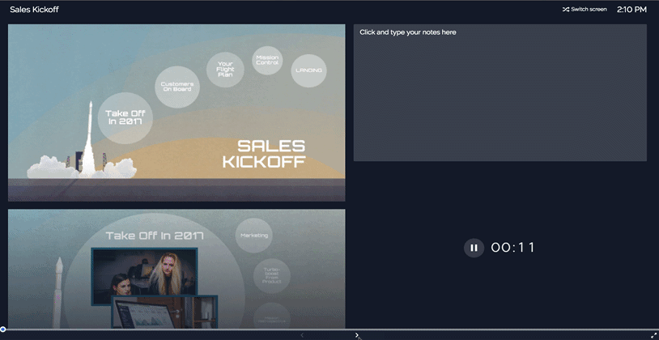Select the Landing topic bubble
659x340 pixels.
pyautogui.click(x=309, y=70)
